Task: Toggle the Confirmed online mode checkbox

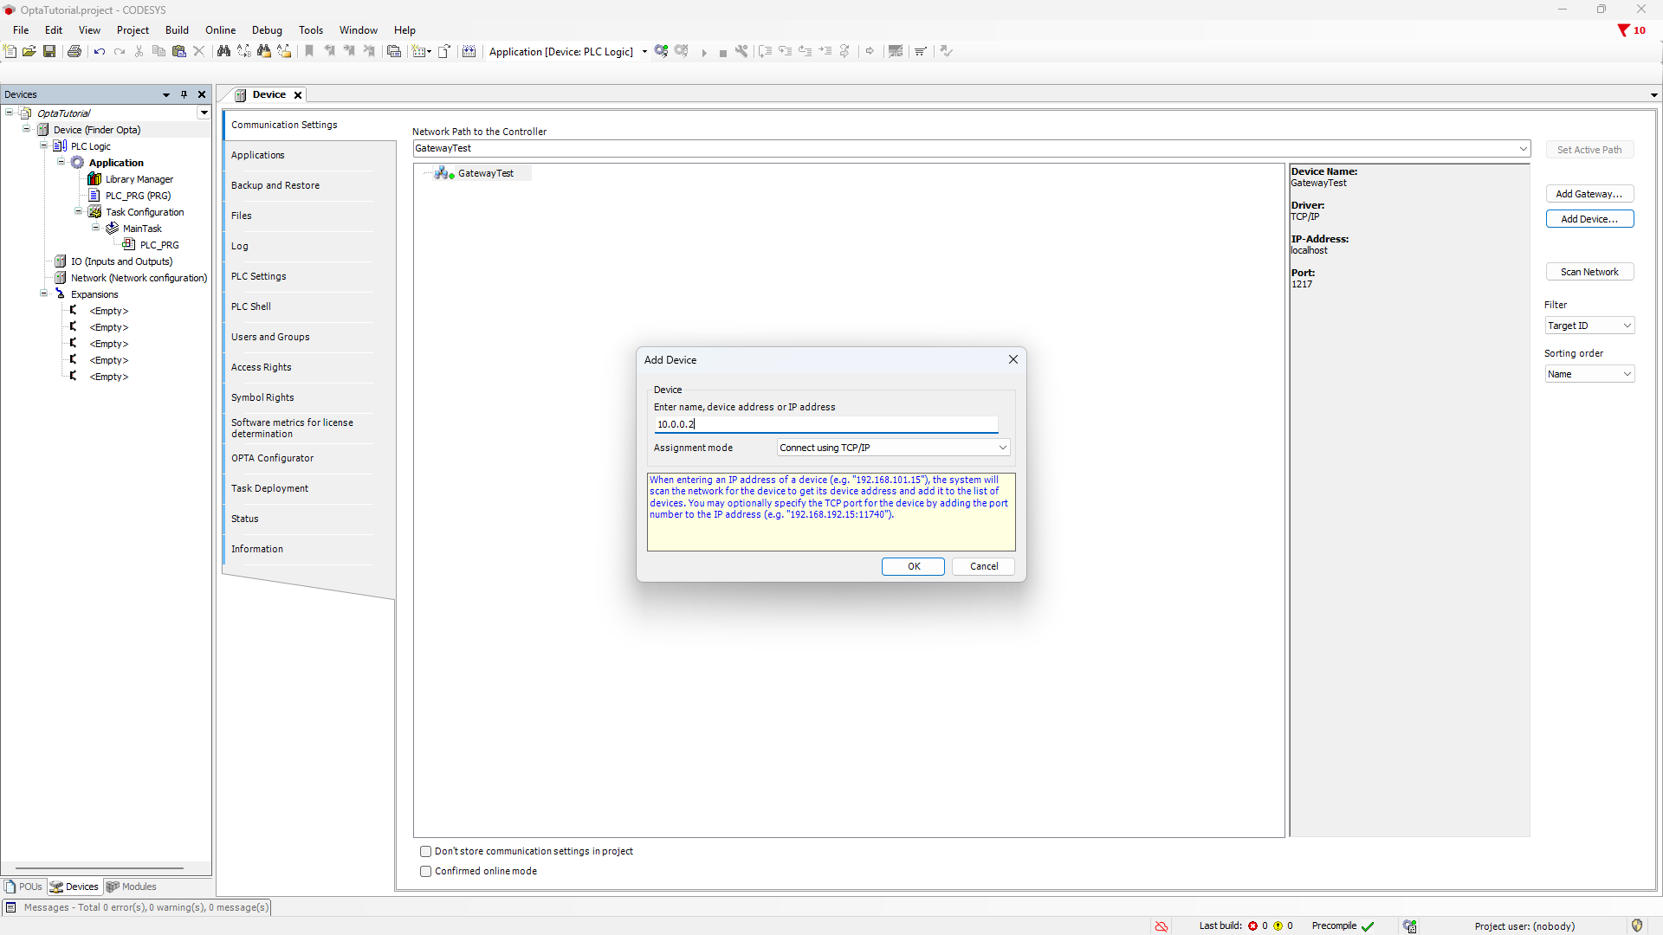Action: [425, 872]
